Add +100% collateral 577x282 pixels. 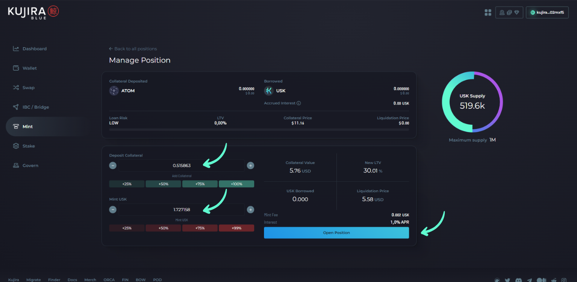click(236, 184)
